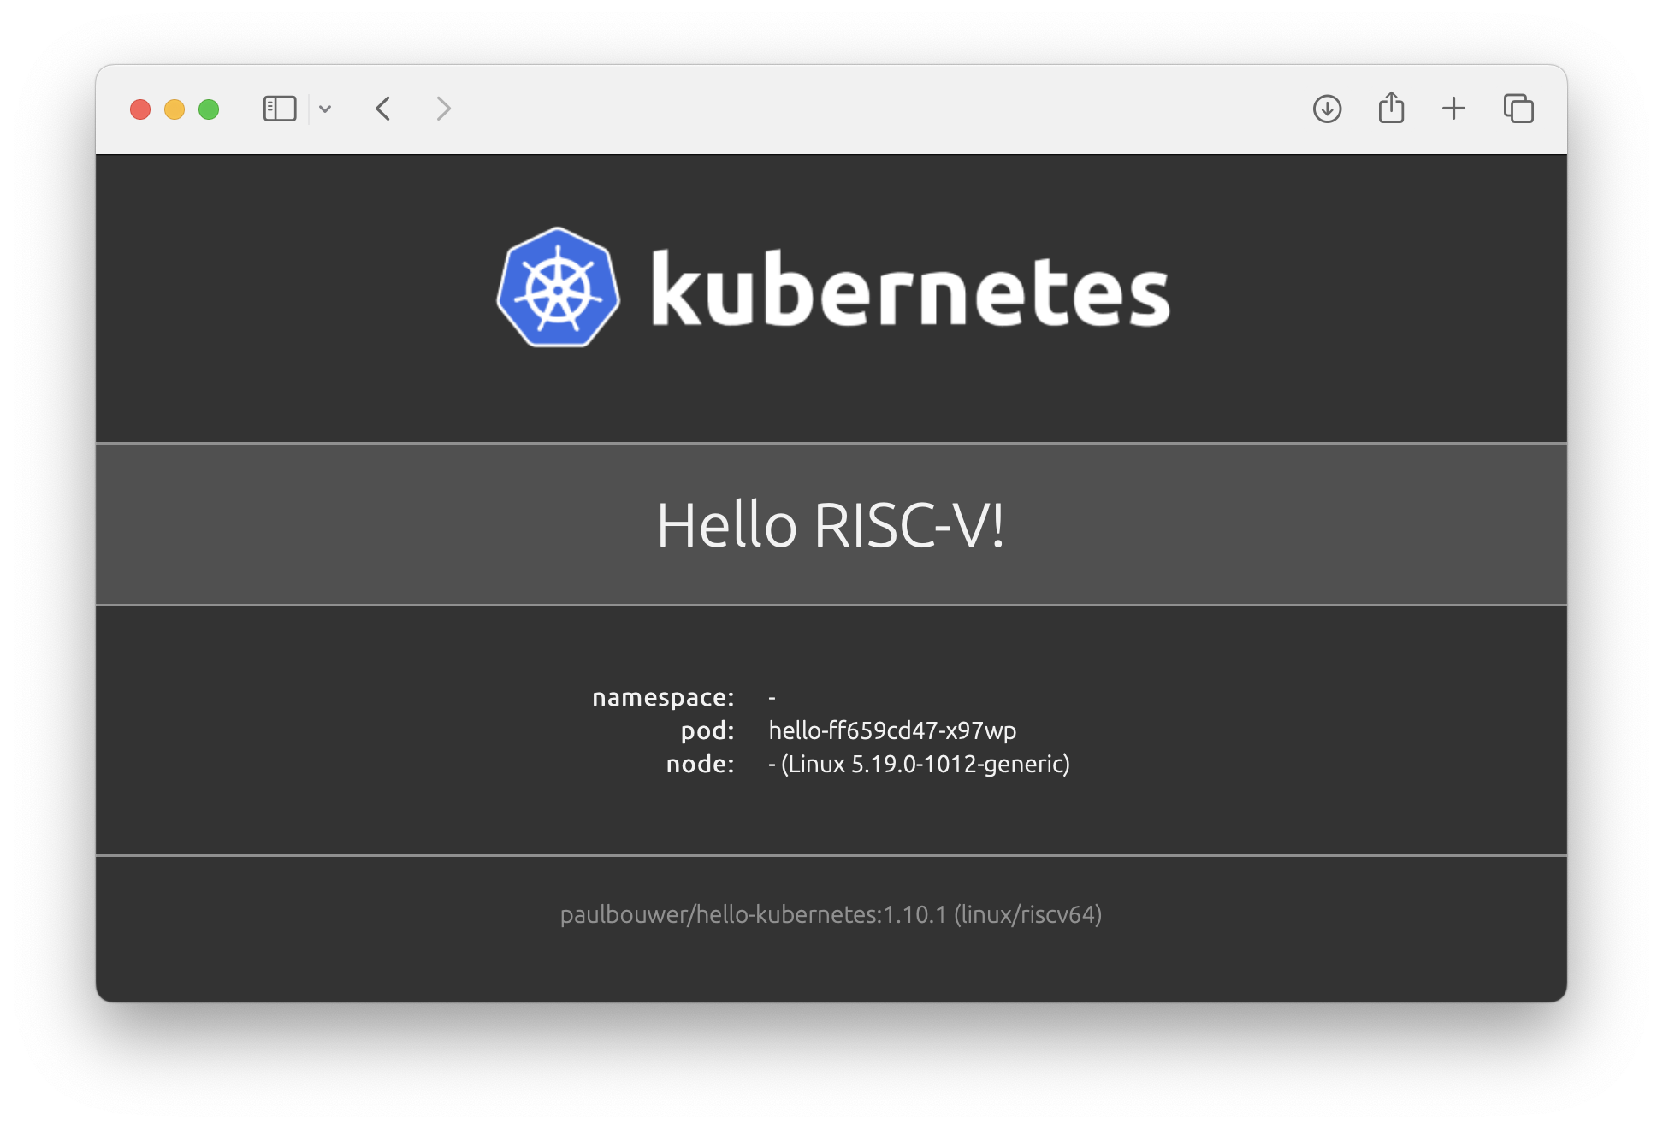
Task: Open the downloads icon in toolbar
Action: [x=1327, y=109]
